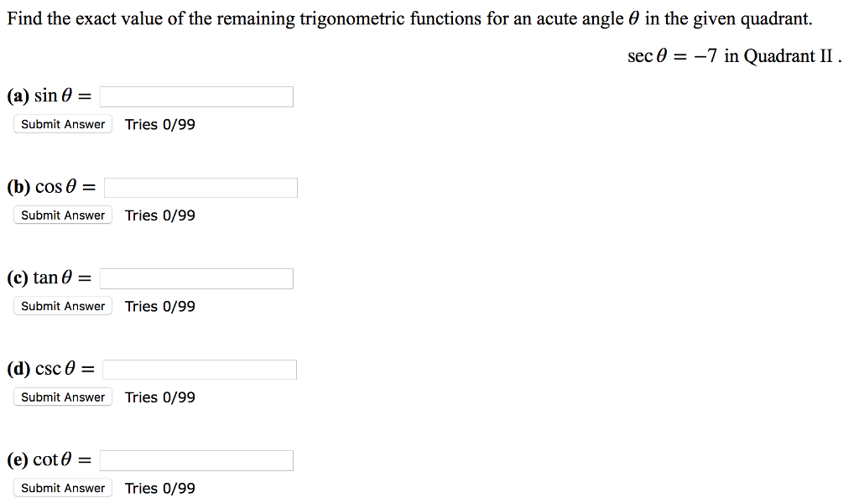The height and width of the screenshot is (503, 859).
Task: Click the (e) cot θ label
Action: 46,459
